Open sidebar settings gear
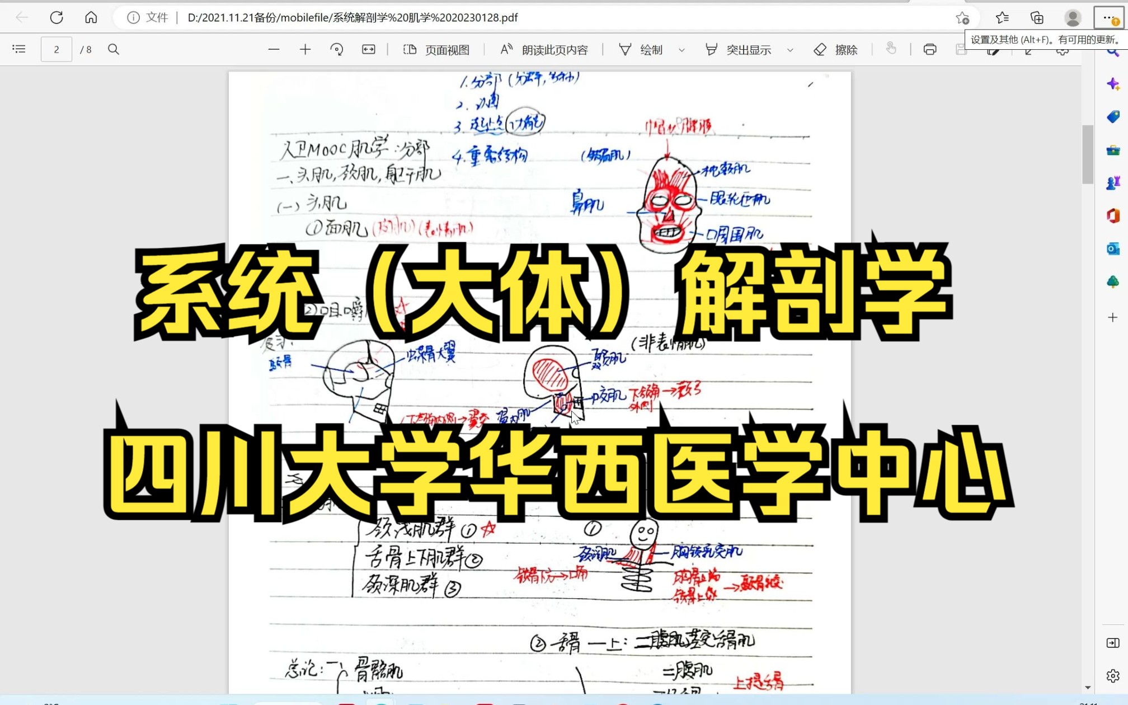Image resolution: width=1128 pixels, height=705 pixels. [x=1113, y=676]
